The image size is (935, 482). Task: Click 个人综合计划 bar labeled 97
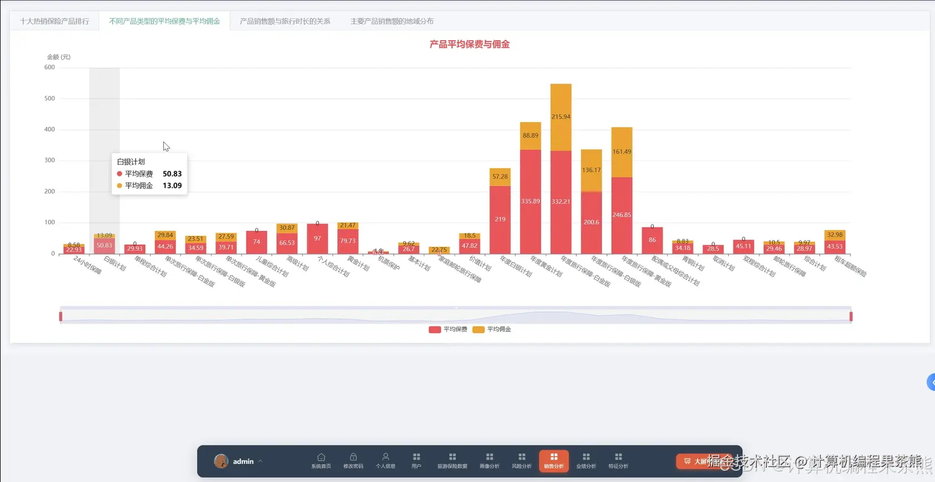(317, 238)
